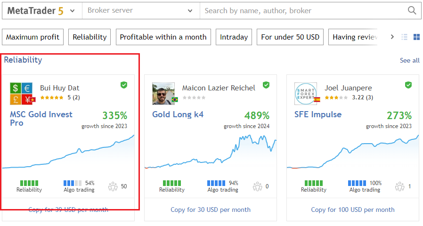423x226 pixels.
Task: Select the Reliability filter button
Action: [x=89, y=37]
